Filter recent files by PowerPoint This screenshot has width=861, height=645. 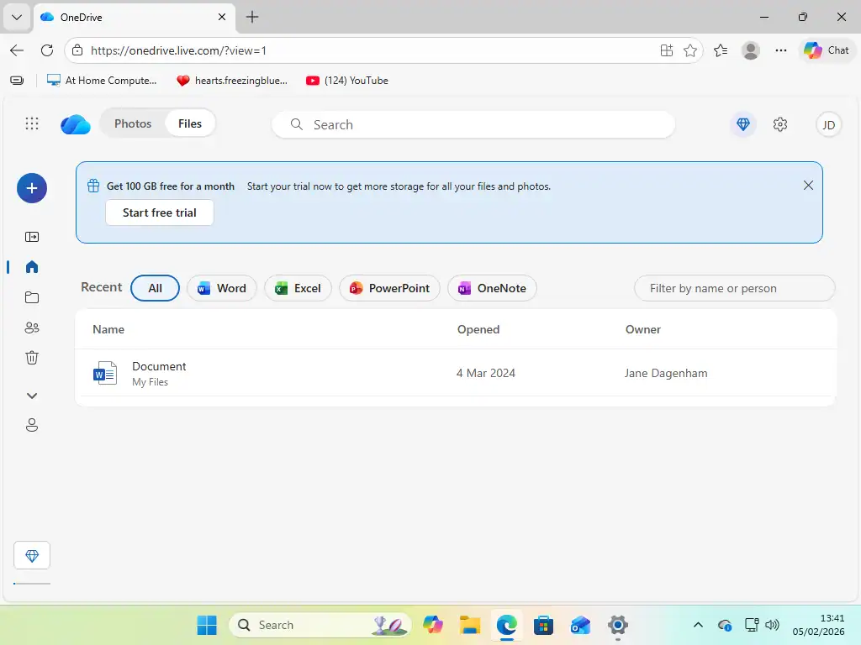point(389,288)
